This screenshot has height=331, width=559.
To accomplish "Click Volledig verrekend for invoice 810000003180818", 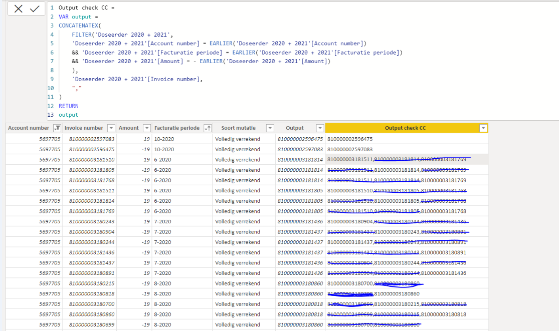I will pyautogui.click(x=238, y=293).
